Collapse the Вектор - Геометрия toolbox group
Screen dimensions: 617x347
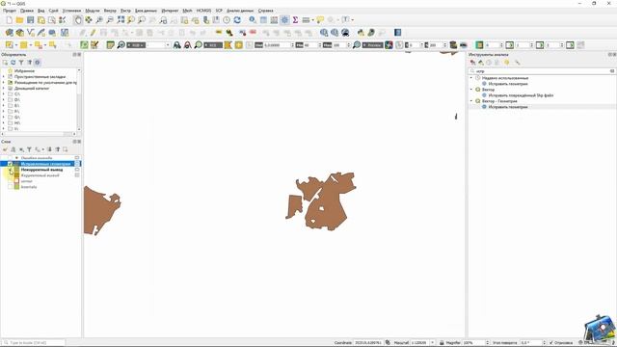(471, 101)
